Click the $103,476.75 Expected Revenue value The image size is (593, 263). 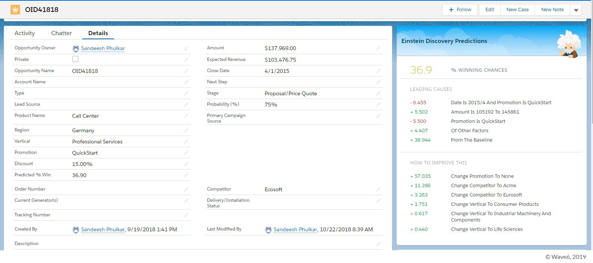pos(280,60)
